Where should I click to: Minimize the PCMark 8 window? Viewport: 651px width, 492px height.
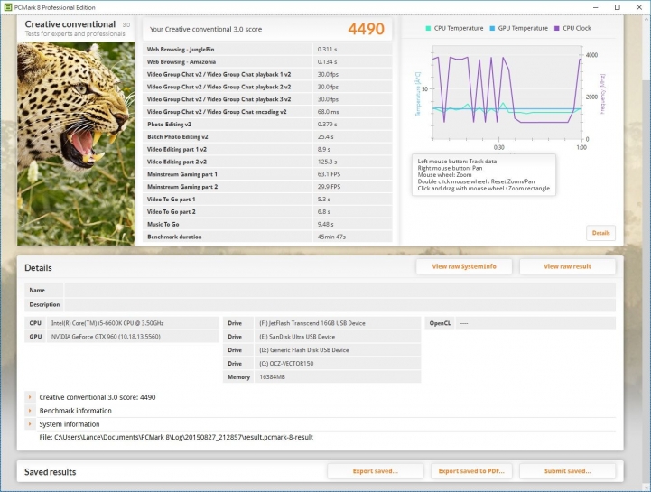pos(596,7)
